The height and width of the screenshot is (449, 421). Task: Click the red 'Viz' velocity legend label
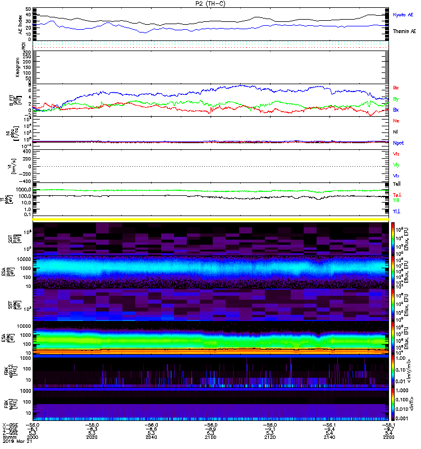[396, 154]
